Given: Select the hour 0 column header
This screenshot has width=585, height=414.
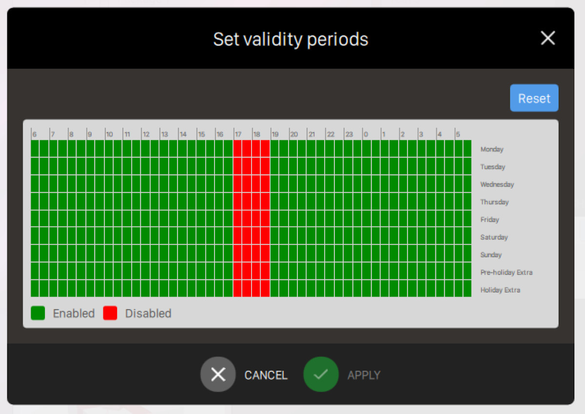Looking at the screenshot, I should pyautogui.click(x=366, y=134).
